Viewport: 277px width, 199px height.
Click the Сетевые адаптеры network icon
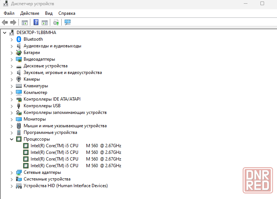coord(19,172)
